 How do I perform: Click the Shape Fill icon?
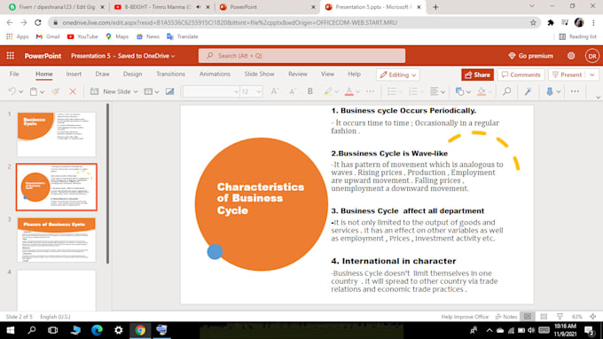tap(482, 91)
